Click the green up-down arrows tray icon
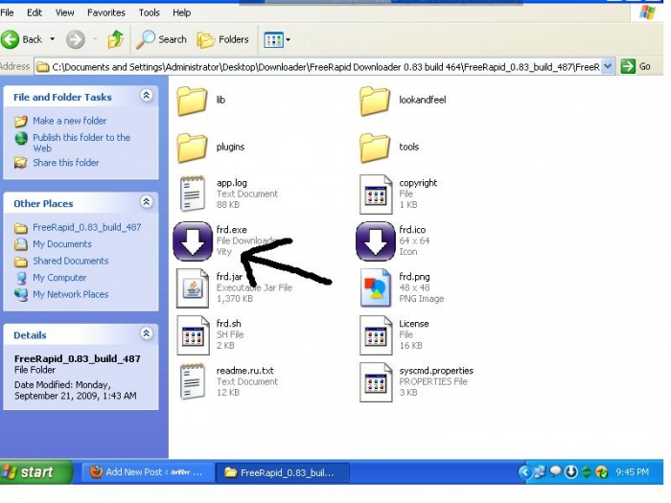Image resolution: width=671 pixels, height=503 pixels. (x=587, y=472)
